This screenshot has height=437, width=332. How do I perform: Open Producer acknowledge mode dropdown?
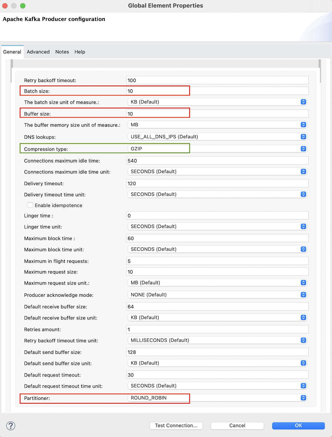click(x=217, y=295)
